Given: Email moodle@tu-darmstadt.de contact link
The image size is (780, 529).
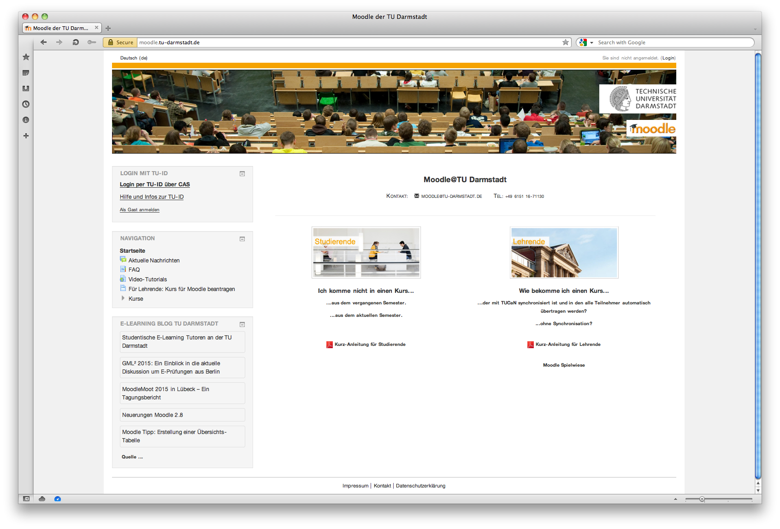Looking at the screenshot, I should click(451, 196).
